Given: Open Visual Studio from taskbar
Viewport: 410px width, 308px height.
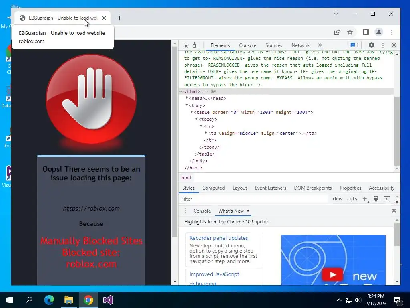Looking at the screenshot, I should point(108,300).
